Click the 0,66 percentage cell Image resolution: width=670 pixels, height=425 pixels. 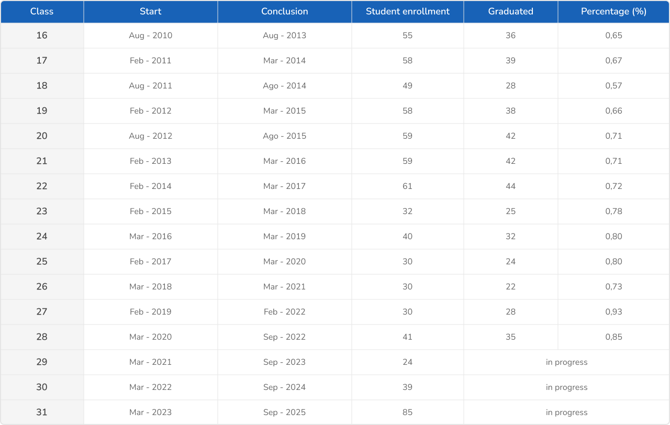[613, 111]
